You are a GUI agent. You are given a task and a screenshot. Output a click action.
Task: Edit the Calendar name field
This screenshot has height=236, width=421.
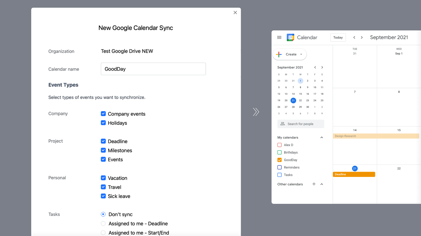(153, 69)
